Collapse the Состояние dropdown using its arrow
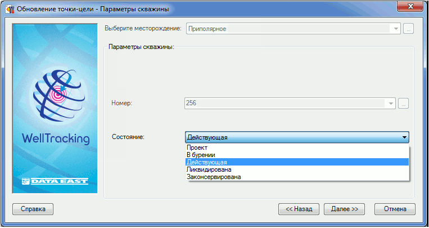This screenshot has width=429, height=228. [404, 137]
